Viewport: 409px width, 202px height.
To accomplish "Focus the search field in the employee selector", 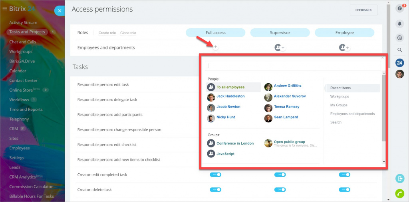I will 293,66.
